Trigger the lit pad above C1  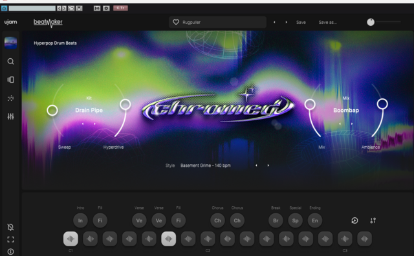tap(71, 239)
